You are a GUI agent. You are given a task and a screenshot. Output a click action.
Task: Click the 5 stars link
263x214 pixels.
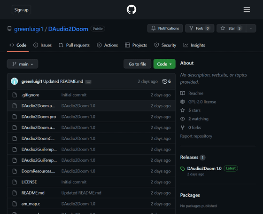click(194, 111)
